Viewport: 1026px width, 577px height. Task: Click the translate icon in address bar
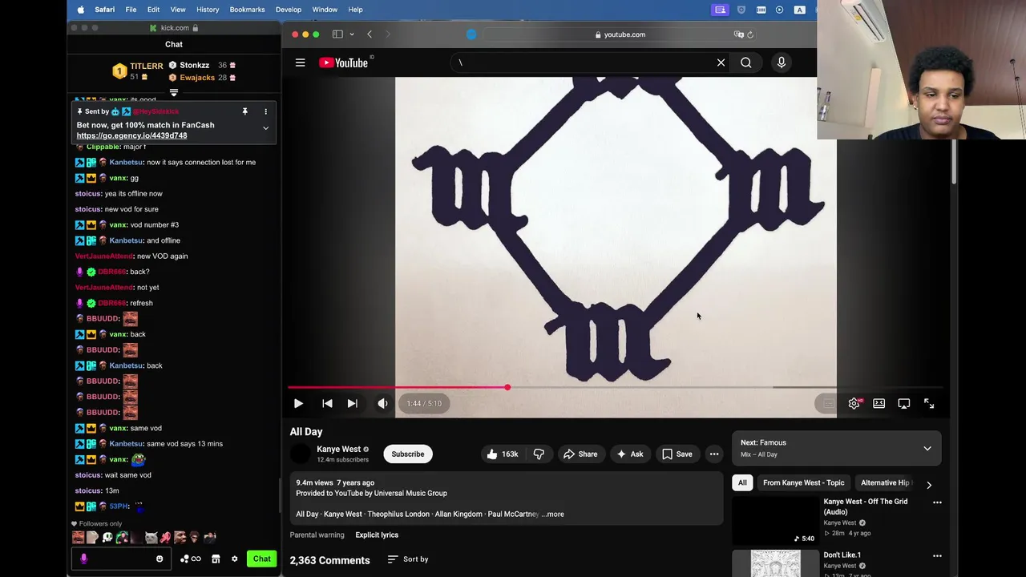738,34
